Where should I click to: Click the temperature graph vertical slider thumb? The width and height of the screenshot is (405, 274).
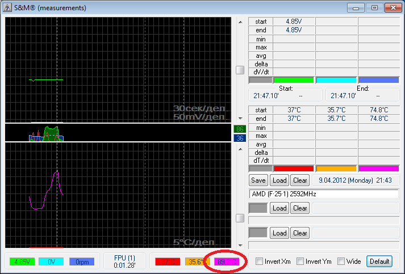[x=240, y=218]
